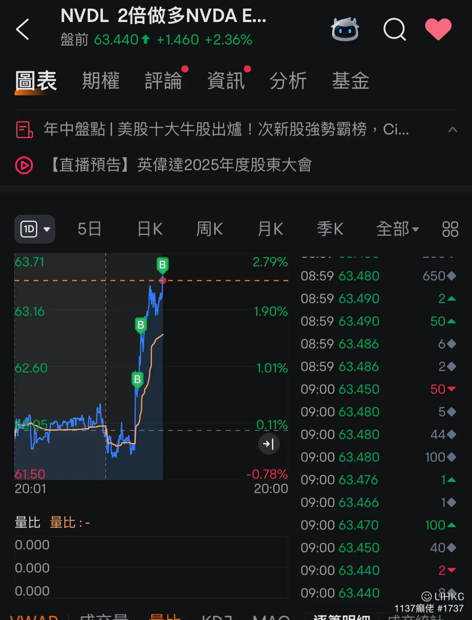472x620 pixels.
Task: Open the 1D timeframe dropdown
Action: [x=35, y=229]
